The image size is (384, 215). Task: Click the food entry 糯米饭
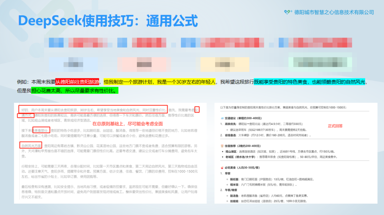pyautogui.click(x=234, y=185)
